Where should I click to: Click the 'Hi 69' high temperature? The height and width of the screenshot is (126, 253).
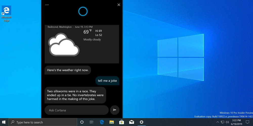pos(99,31)
